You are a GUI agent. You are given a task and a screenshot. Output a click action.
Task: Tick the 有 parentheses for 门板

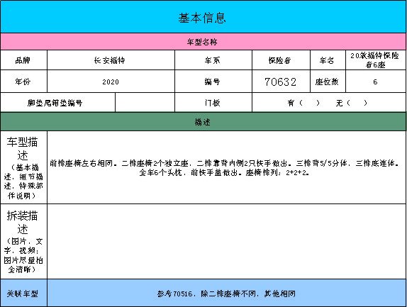coord(309,103)
